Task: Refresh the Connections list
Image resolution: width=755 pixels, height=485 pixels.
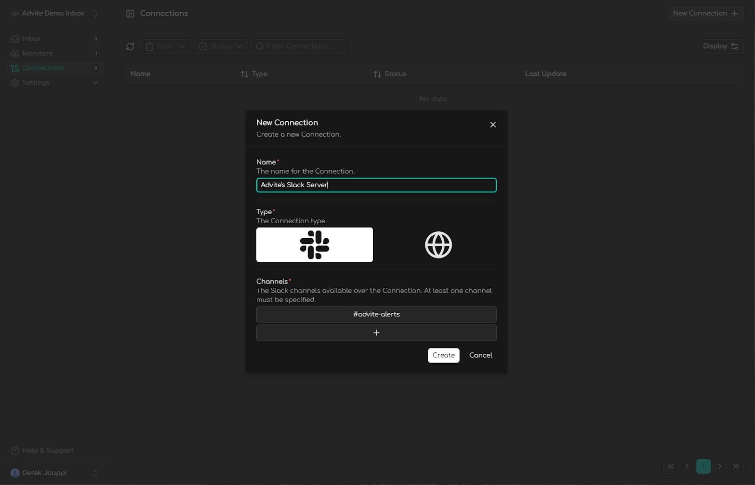Action: click(130, 46)
